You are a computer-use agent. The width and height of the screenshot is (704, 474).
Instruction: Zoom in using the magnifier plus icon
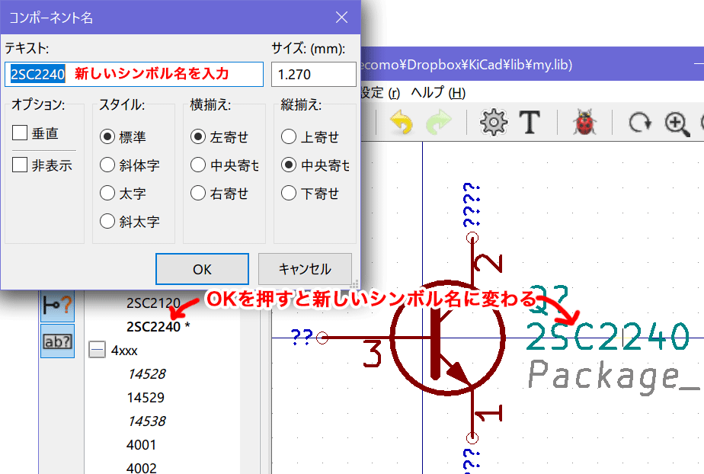click(676, 122)
